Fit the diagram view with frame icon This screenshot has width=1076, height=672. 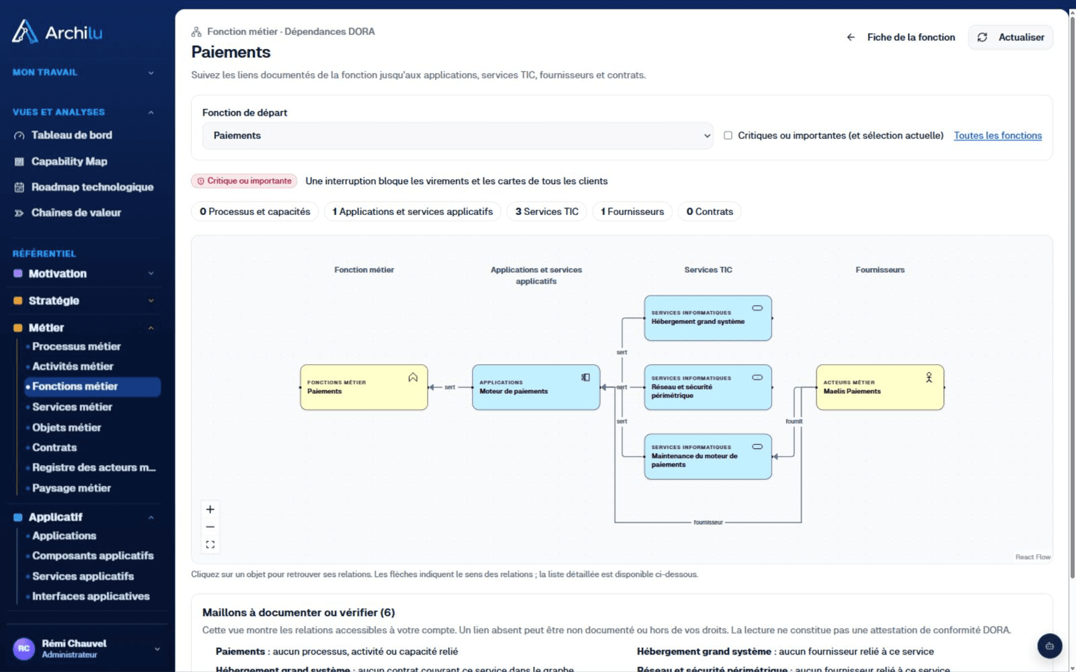point(210,544)
